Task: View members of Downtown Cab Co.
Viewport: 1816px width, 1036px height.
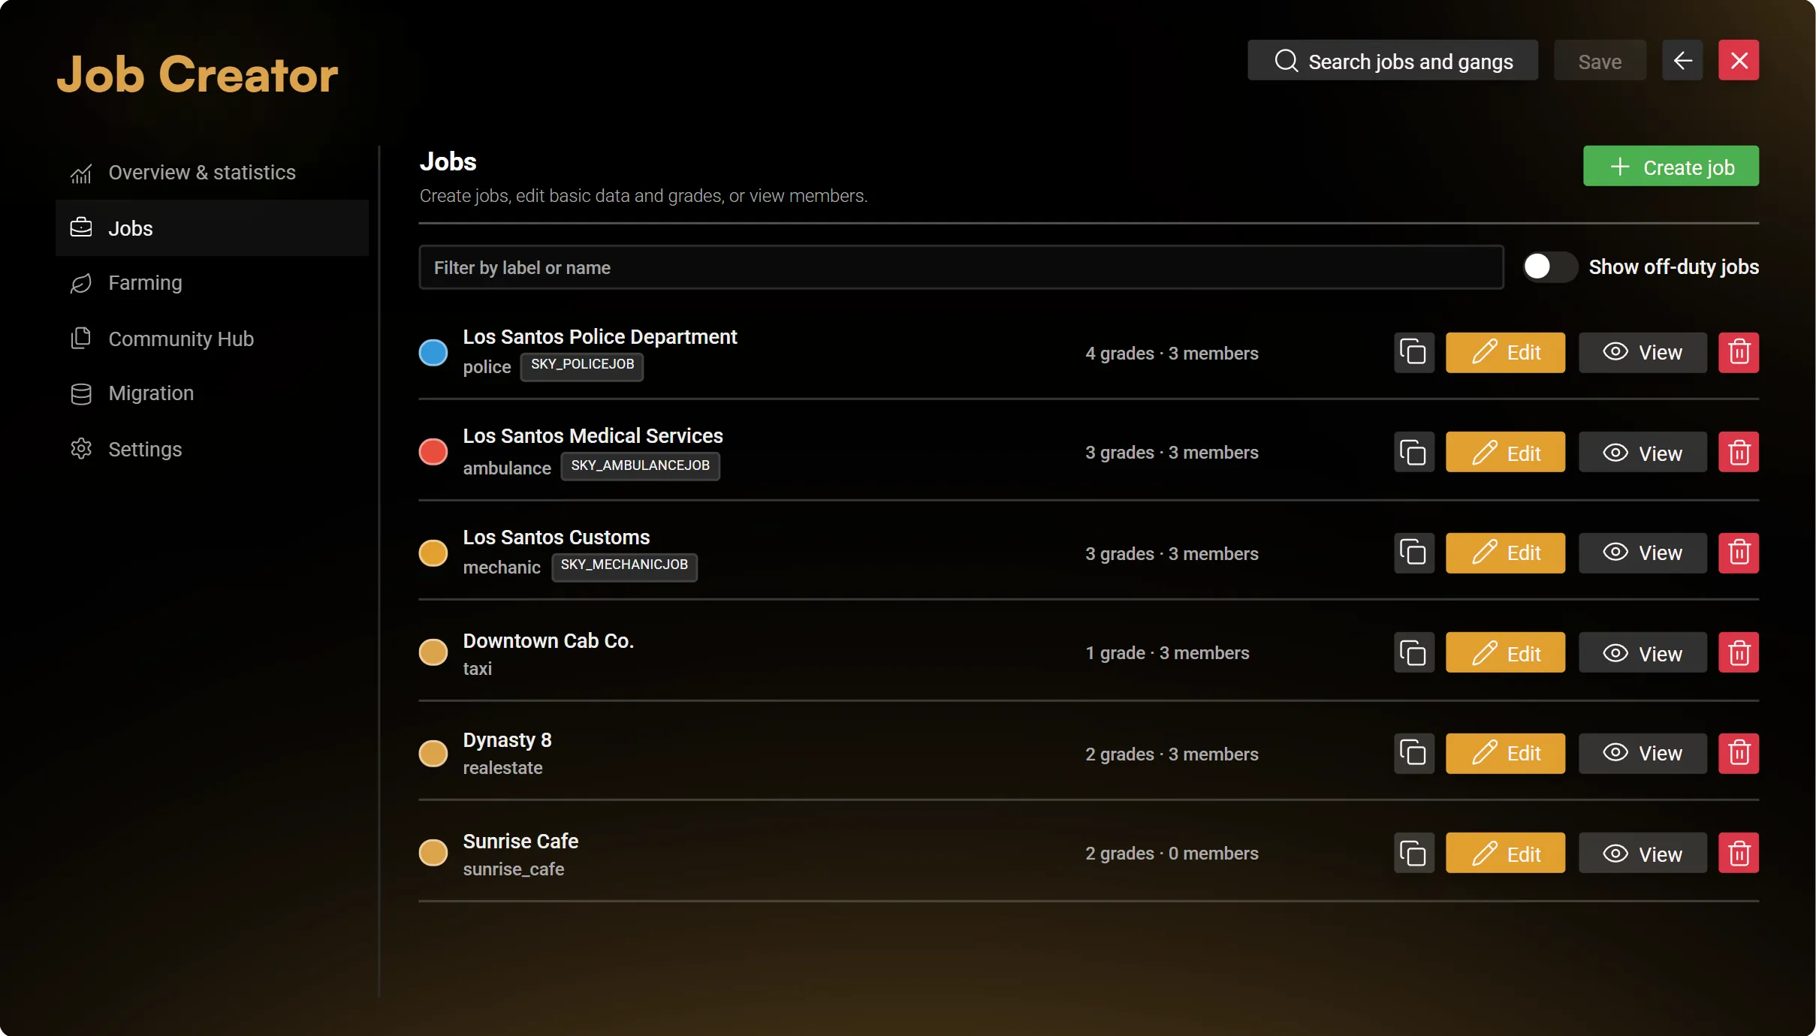Action: pos(1643,652)
